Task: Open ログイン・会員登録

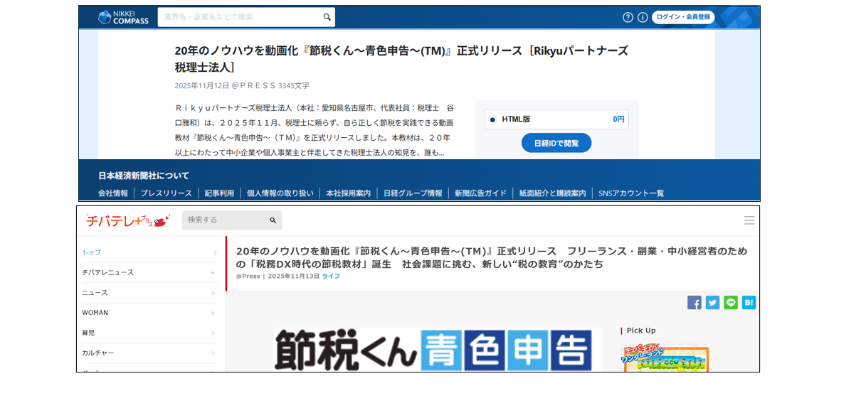Action: click(x=684, y=16)
